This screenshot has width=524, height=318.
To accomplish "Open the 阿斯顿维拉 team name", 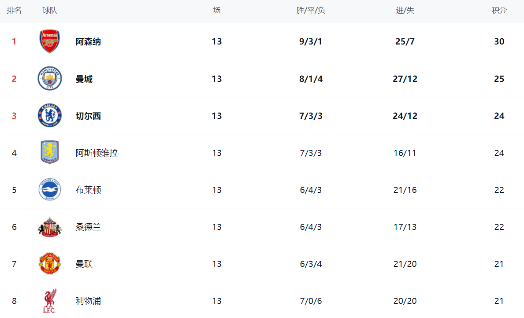I will click(97, 153).
